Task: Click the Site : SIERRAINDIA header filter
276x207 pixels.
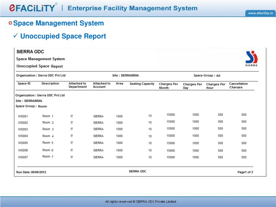Action: [x=126, y=75]
